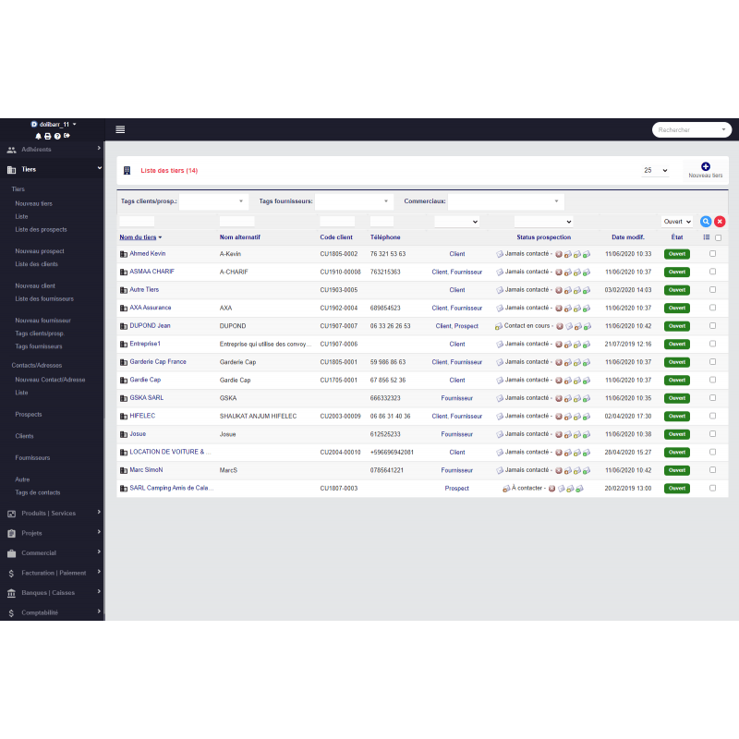Viewport: 739px width, 739px height.
Task: Open the rows-per-page dropdown showing 25
Action: 655,171
